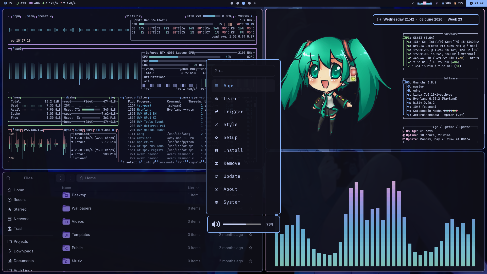Go back in Files navigation

pos(60,178)
